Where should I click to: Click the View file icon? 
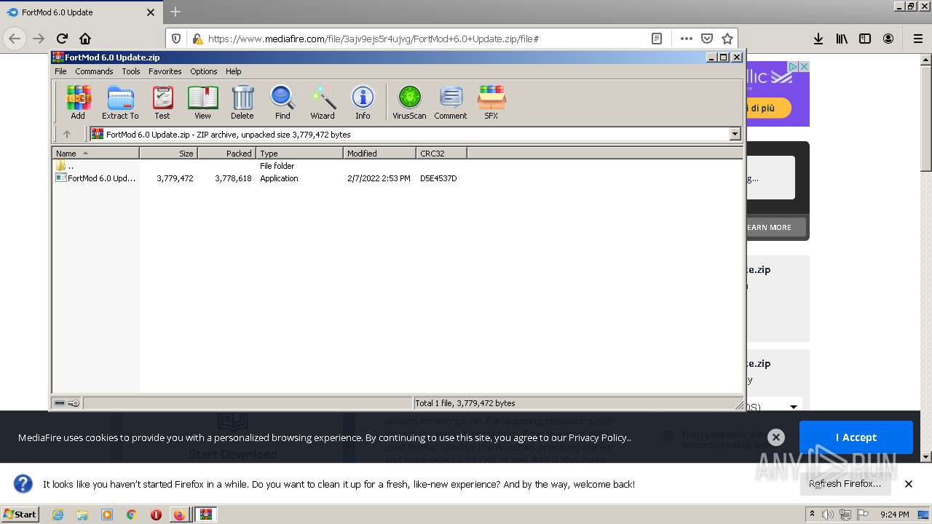(x=202, y=102)
